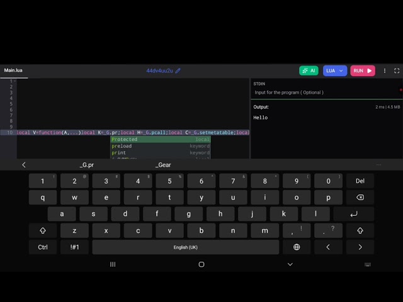Tap the letter a key
403x302 pixels.
62,214
